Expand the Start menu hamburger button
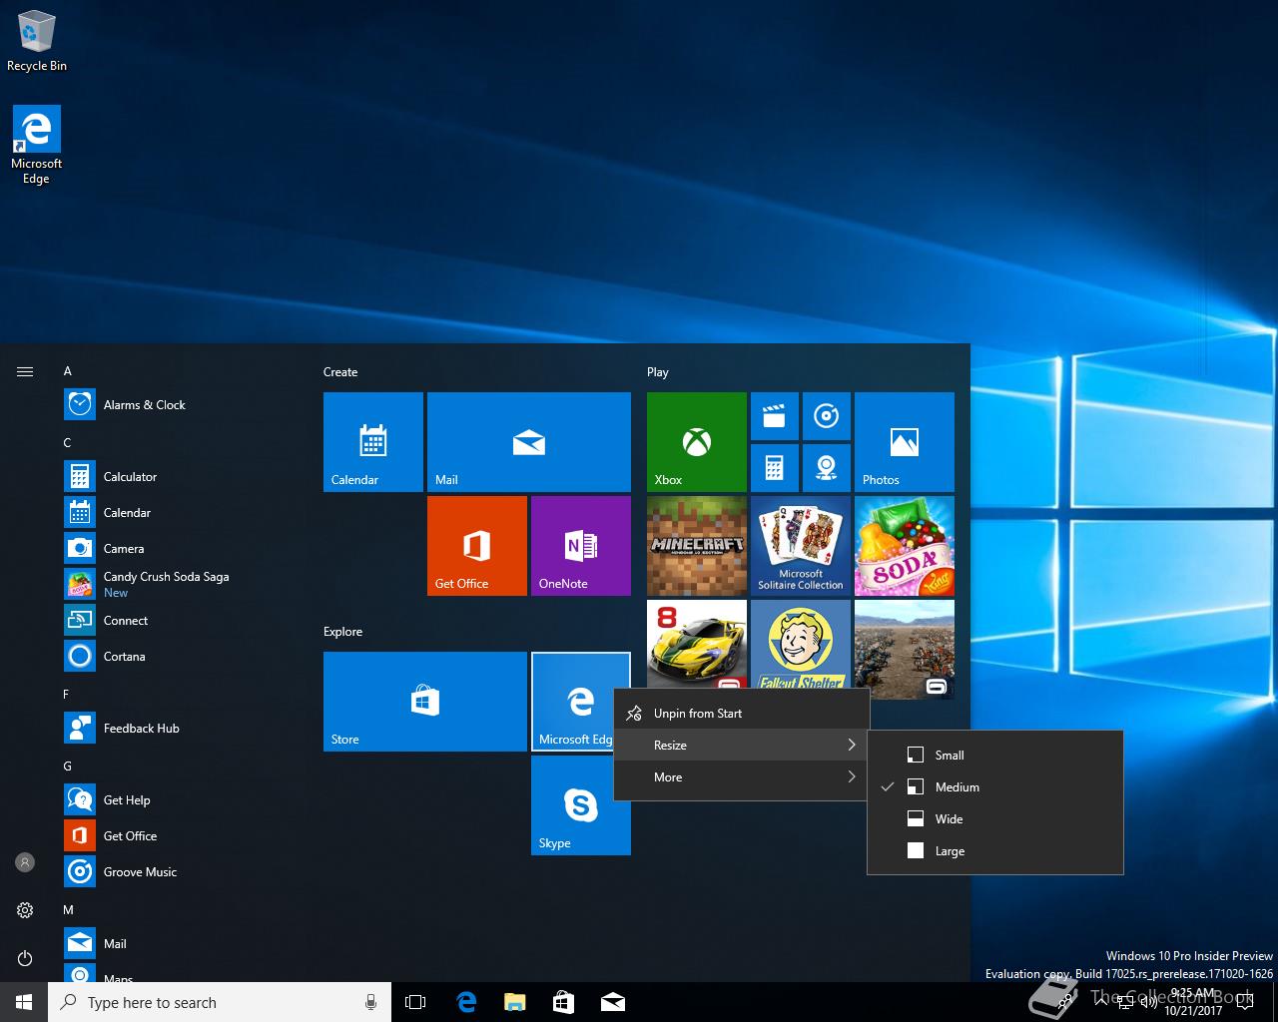The height and width of the screenshot is (1022, 1278). pyautogui.click(x=25, y=371)
